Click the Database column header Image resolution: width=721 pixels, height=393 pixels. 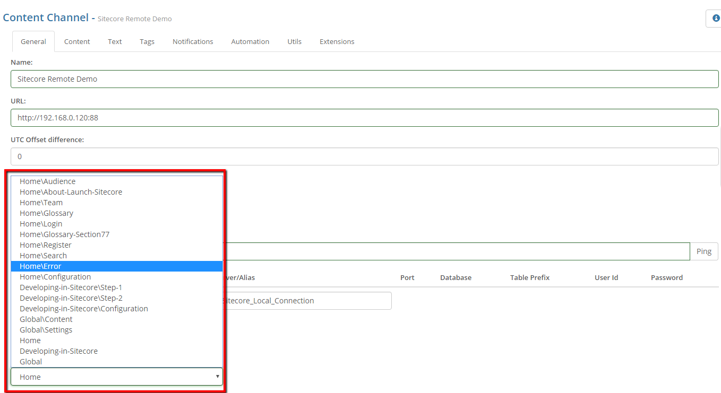456,277
